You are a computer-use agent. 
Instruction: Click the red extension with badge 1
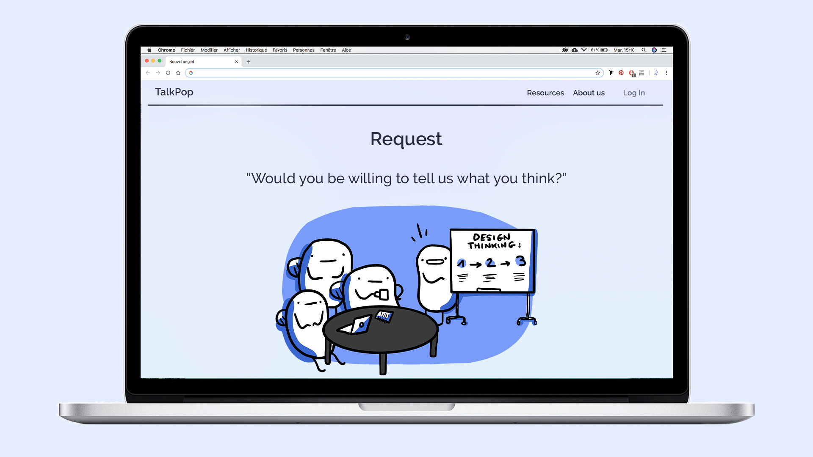coord(632,73)
